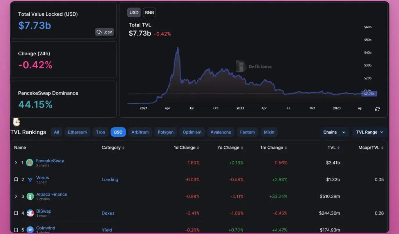Viewport: 399px width, 234px height.
Task: Sort by the 1m Change column
Action: click(x=274, y=148)
